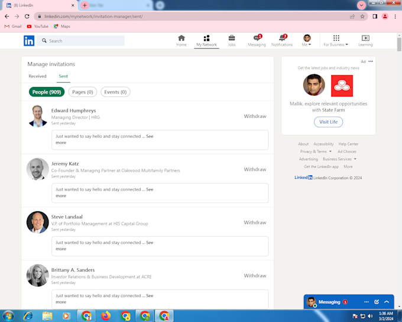Open the Accessibility footer link
The height and width of the screenshot is (322, 402).
(323, 144)
